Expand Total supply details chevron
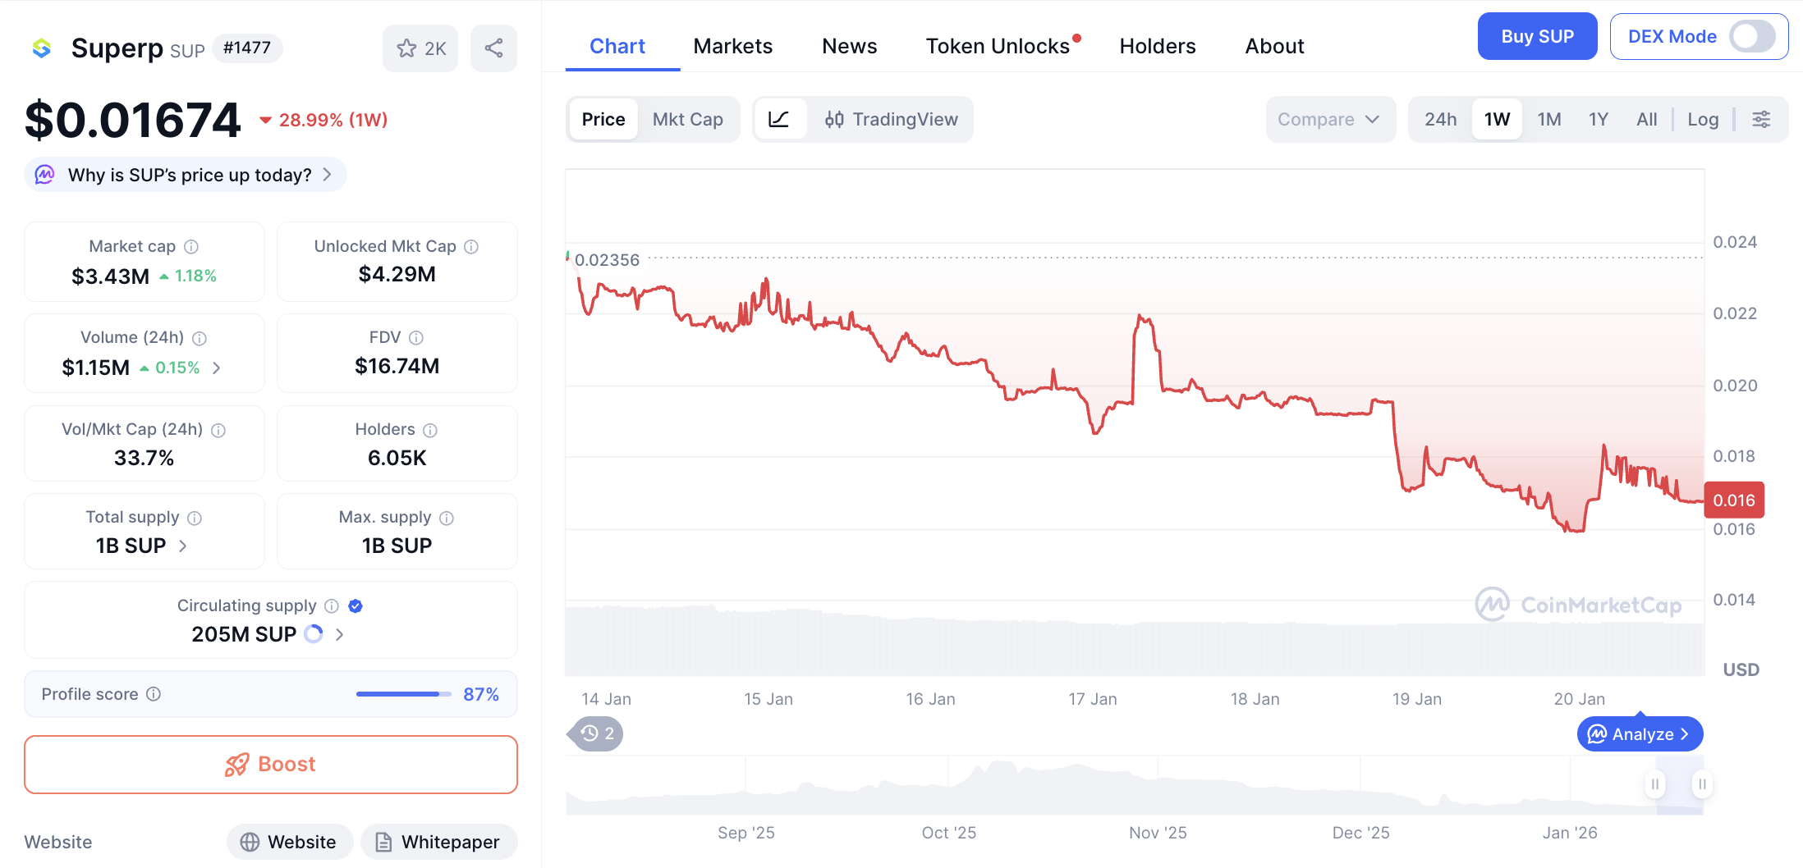Screen dimensions: 1803x868 tap(183, 546)
